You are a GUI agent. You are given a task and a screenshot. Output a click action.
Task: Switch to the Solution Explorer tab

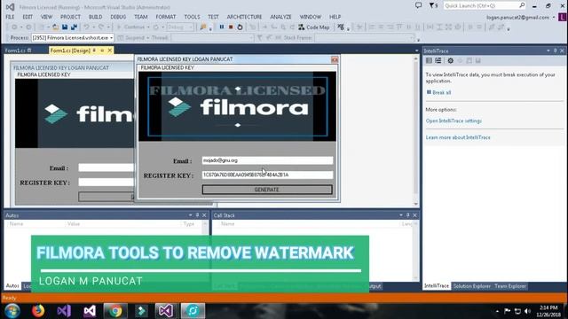[471, 286]
